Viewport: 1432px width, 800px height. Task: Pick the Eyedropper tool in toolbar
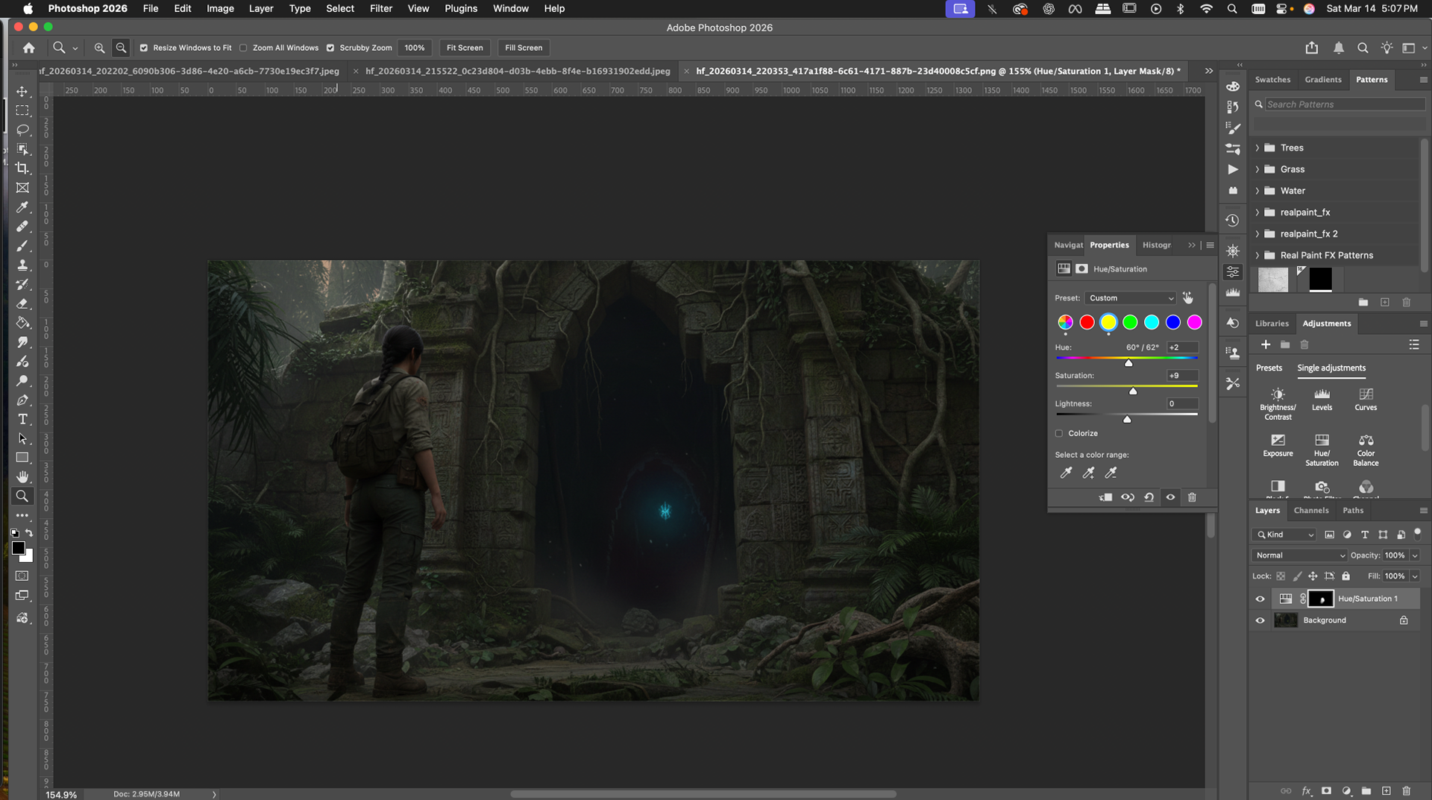(x=22, y=207)
